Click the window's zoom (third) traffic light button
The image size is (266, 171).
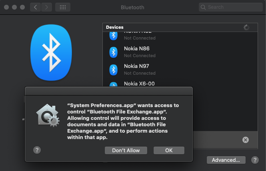point(22,7)
